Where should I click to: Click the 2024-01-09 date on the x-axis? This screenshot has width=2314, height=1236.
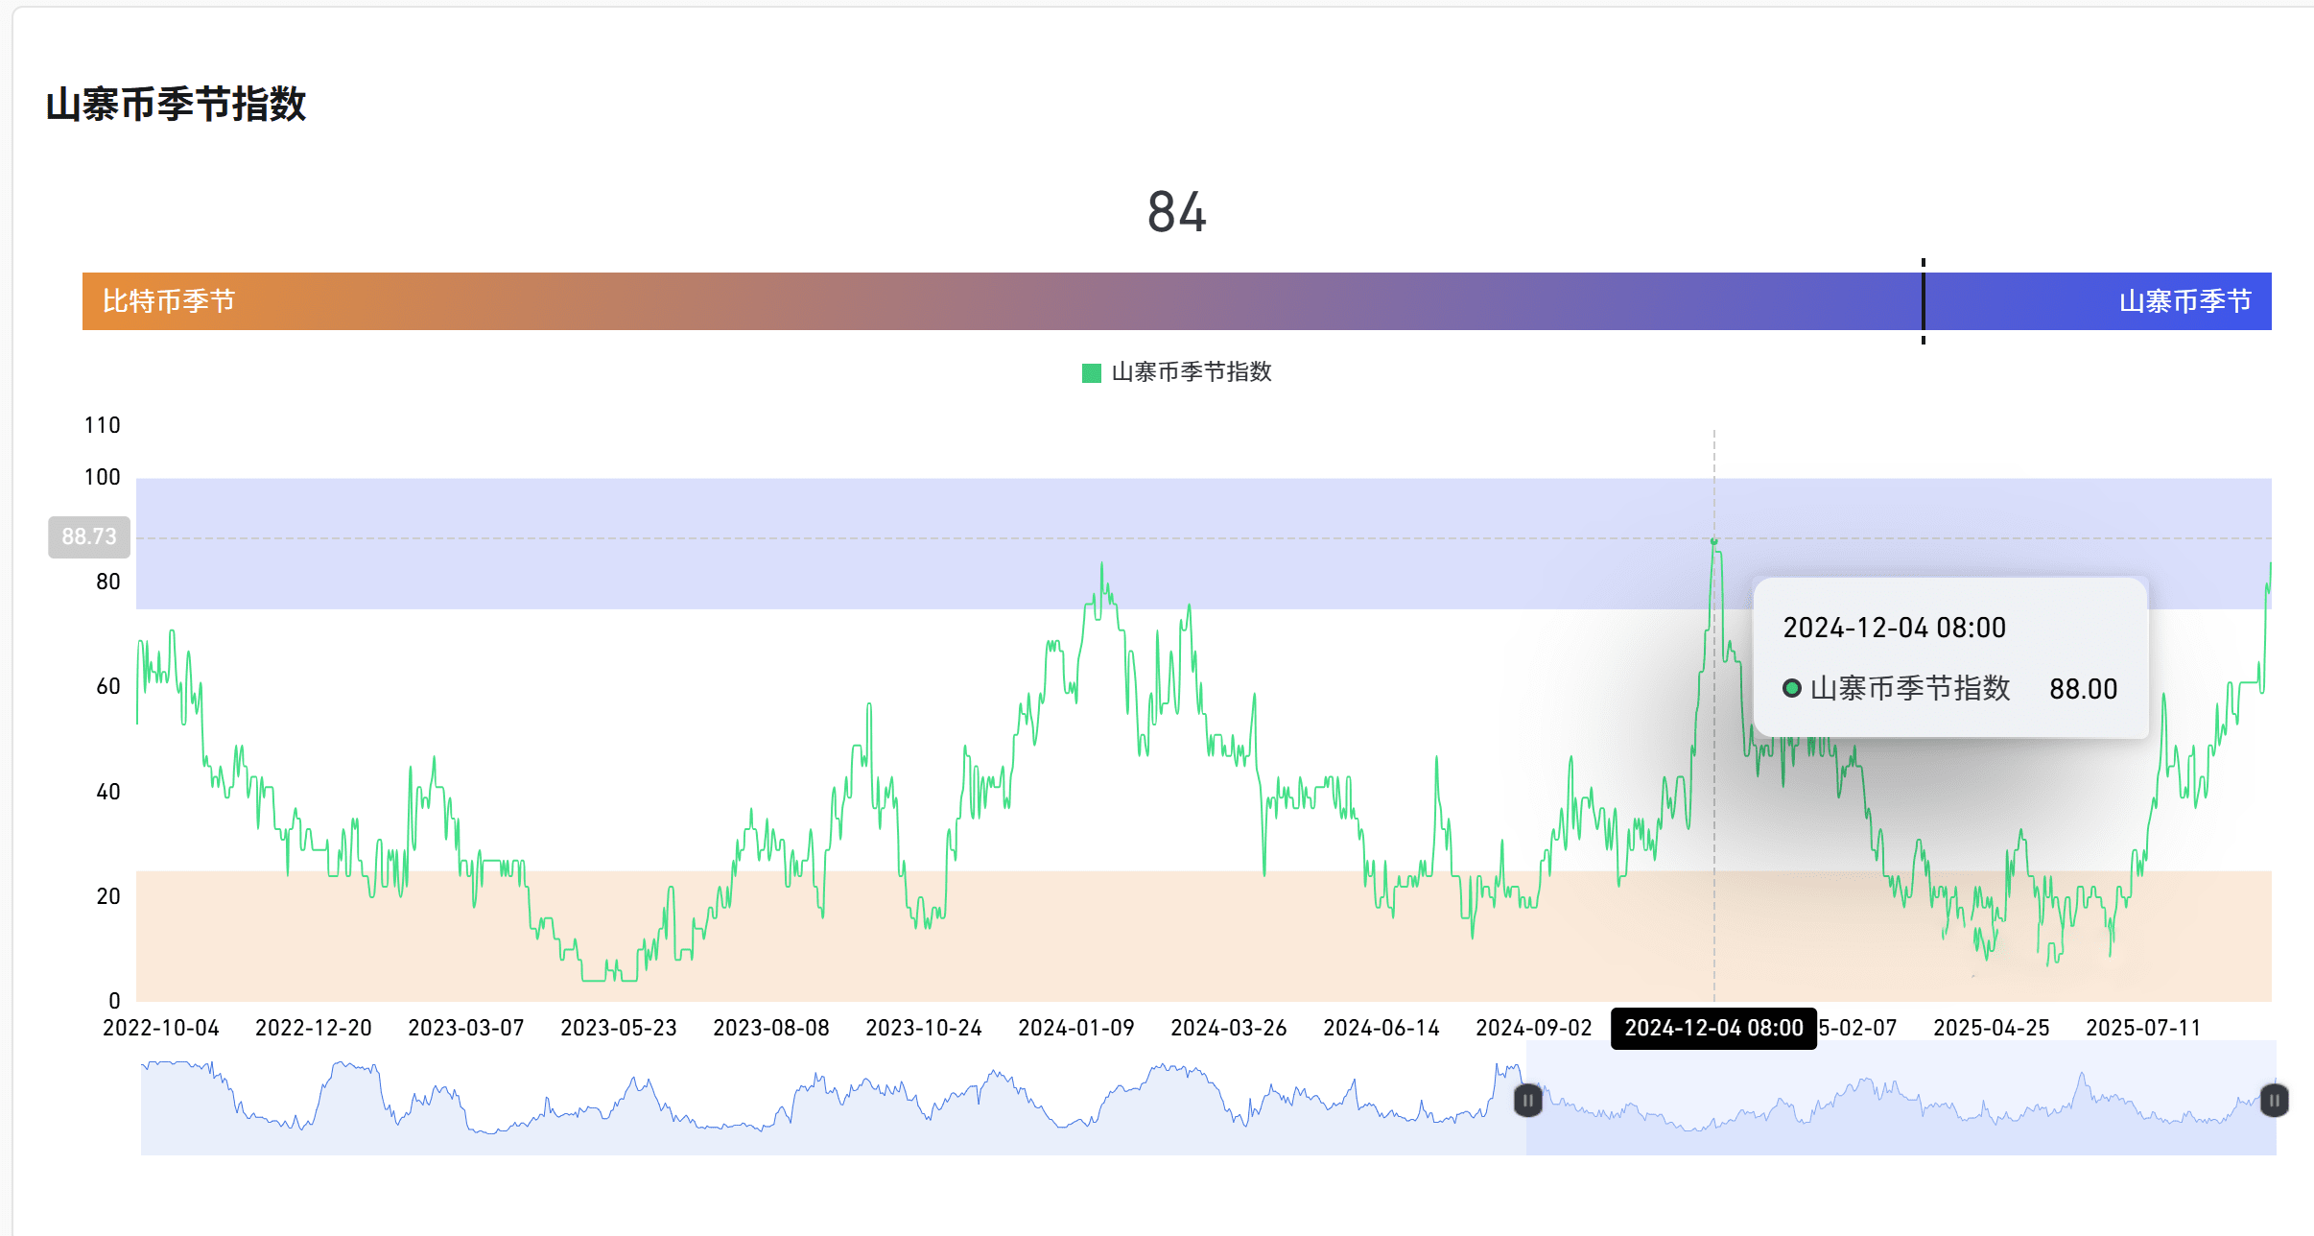(x=1076, y=1028)
